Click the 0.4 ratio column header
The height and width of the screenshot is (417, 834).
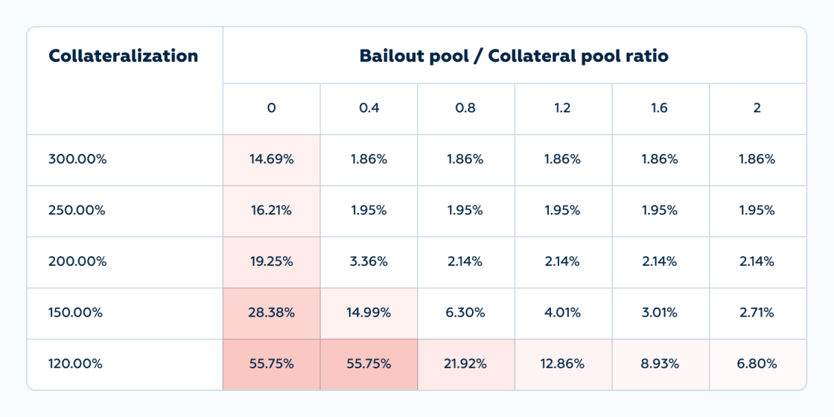tap(369, 109)
